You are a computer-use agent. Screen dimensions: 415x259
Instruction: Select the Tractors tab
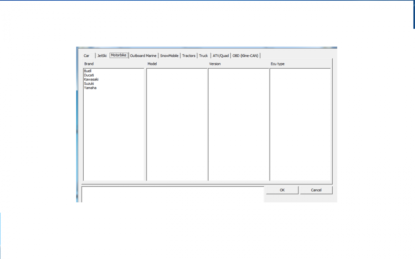(x=189, y=56)
